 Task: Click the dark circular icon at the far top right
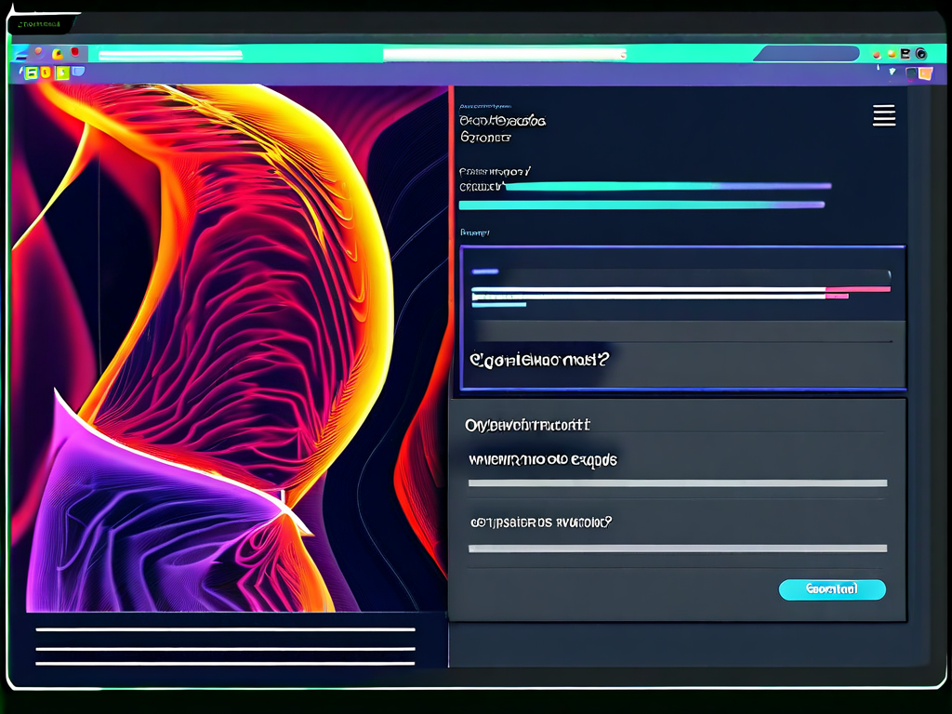[921, 54]
